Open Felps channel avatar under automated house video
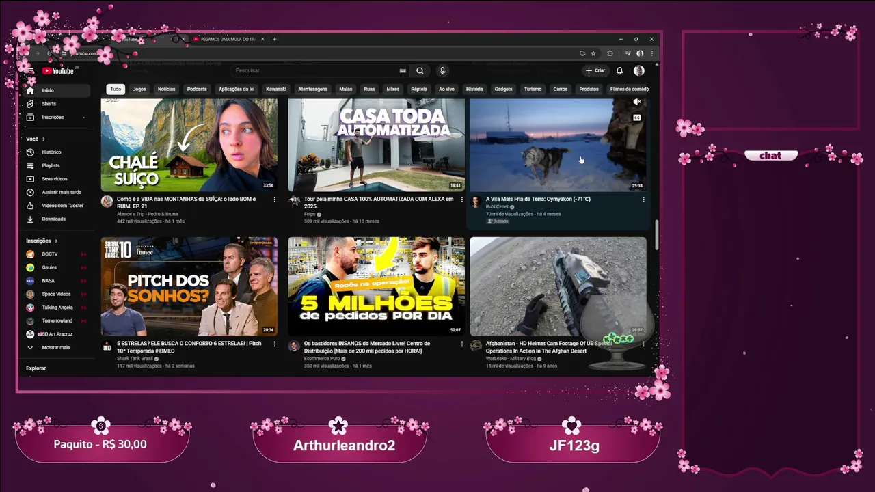The width and height of the screenshot is (875, 492). pos(294,202)
